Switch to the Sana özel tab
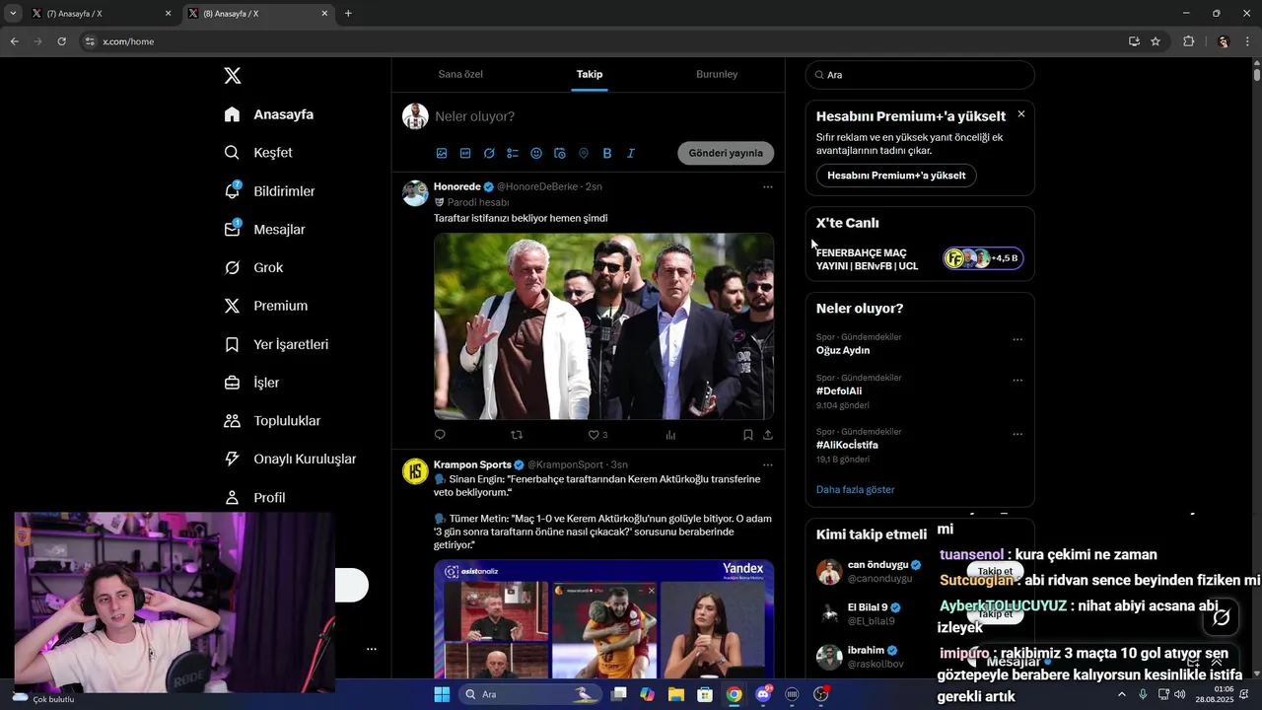Viewport: 1262px width, 710px height. [x=460, y=74]
